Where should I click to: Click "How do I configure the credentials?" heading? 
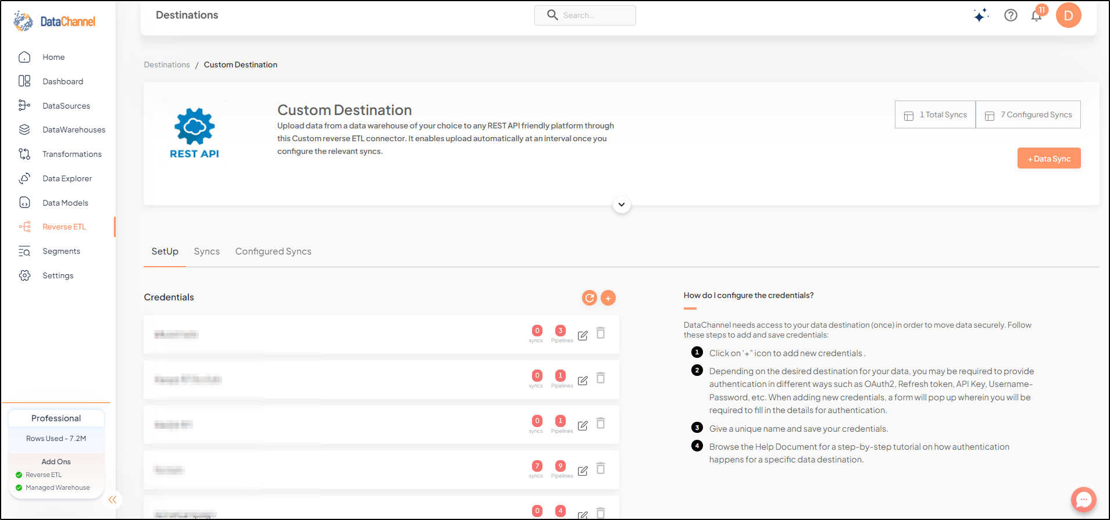[748, 295]
